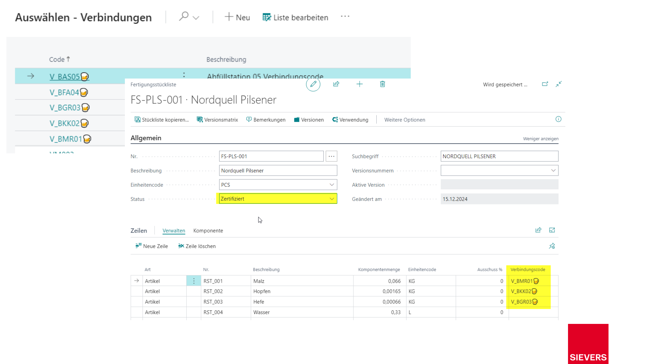This screenshot has height=364, width=648.
Task: Click Weniger anzeigen link
Action: (541, 139)
